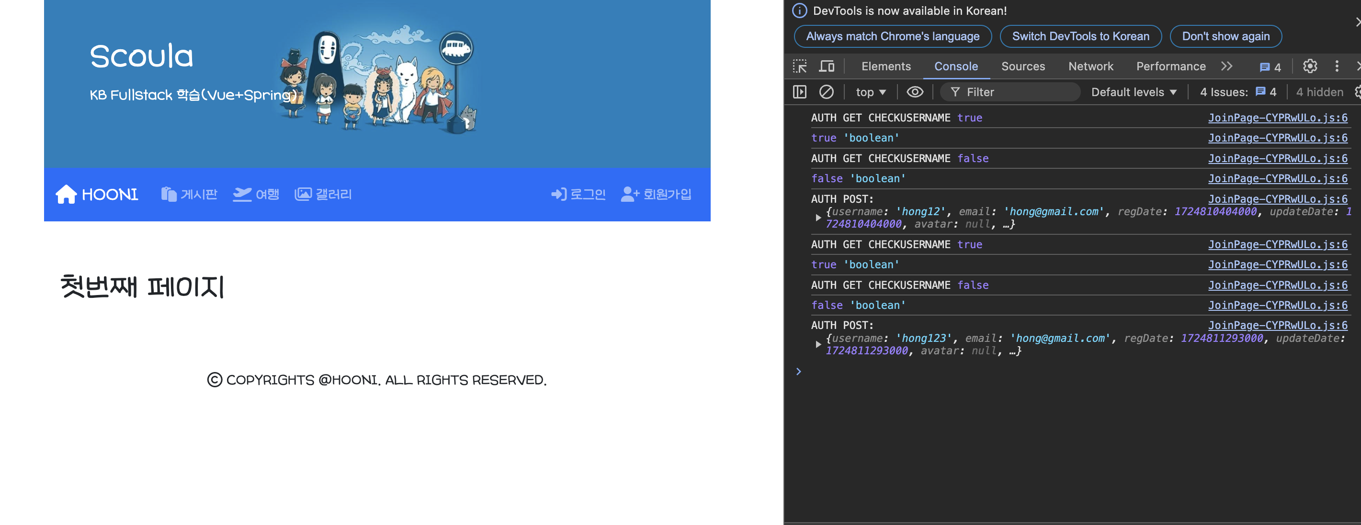
Task: Show more DevTools tabs chevron
Action: [1226, 66]
